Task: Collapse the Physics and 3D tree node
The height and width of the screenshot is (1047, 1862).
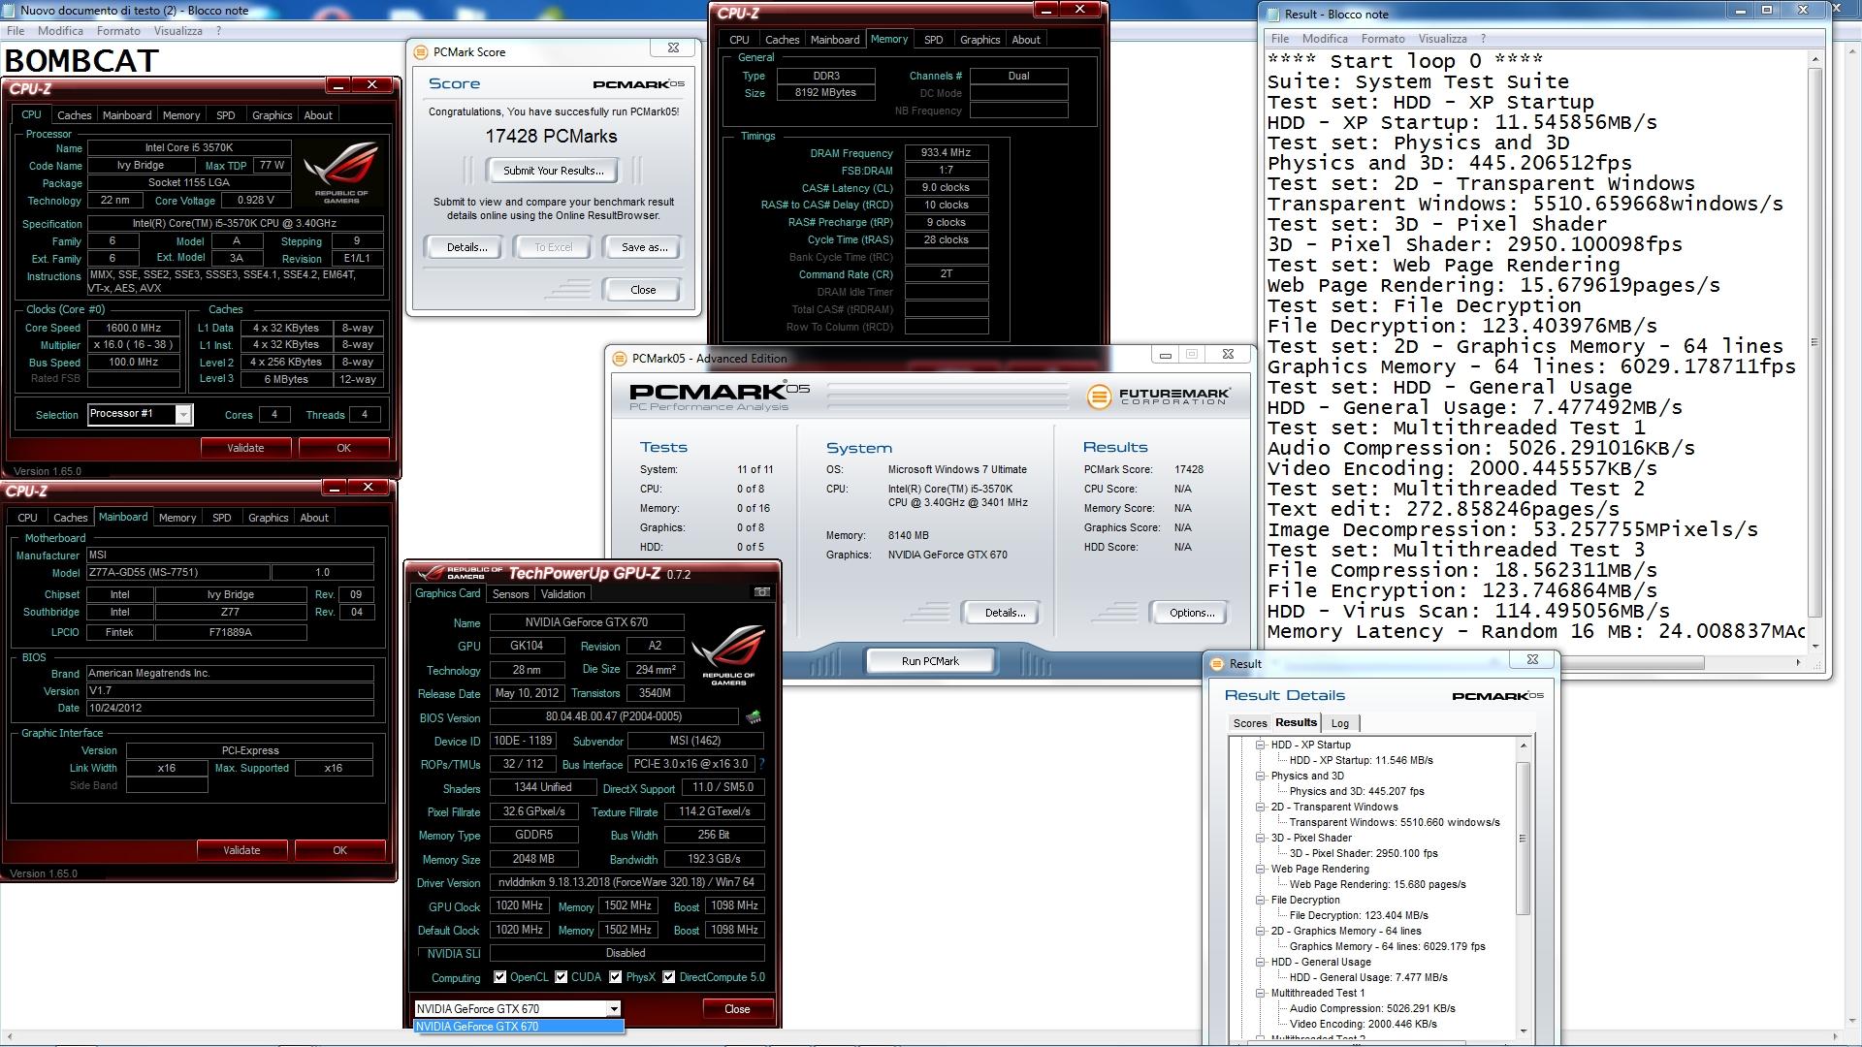Action: point(1261,776)
